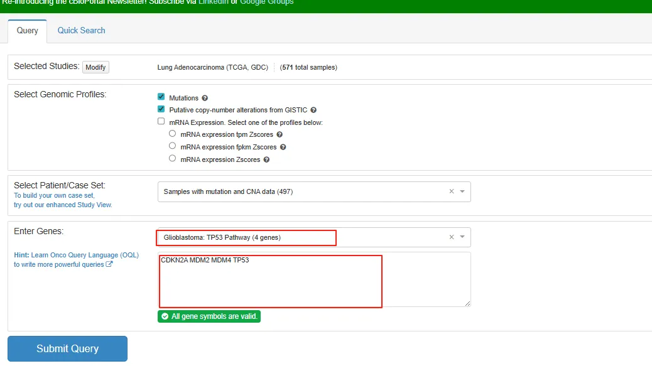Click help icon beside GISTIC copy-number alterations
Viewport: 652px width, 366px height.
[x=313, y=110]
